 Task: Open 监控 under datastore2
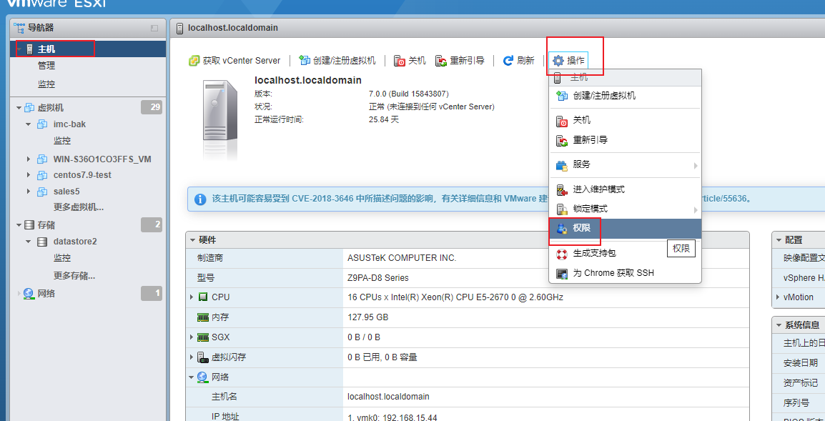pyautogui.click(x=62, y=258)
